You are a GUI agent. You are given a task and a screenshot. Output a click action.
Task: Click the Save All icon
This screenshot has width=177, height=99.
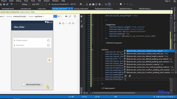coord(7,4)
